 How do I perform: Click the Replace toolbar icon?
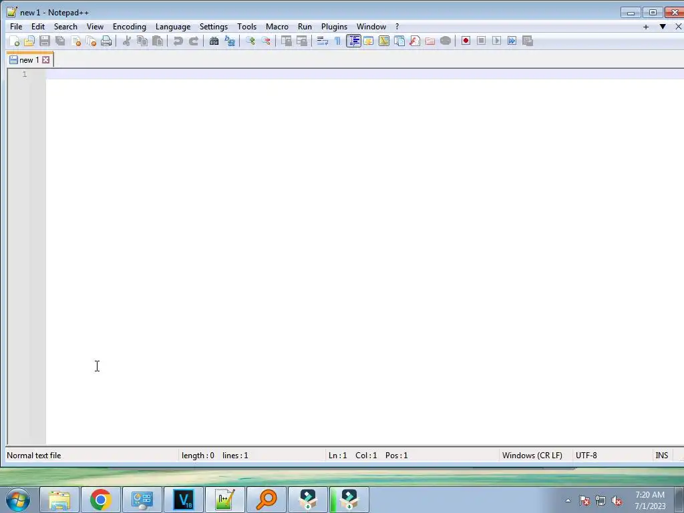230,41
